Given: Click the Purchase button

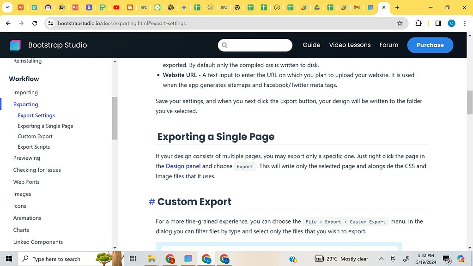Looking at the screenshot, I should (x=430, y=45).
